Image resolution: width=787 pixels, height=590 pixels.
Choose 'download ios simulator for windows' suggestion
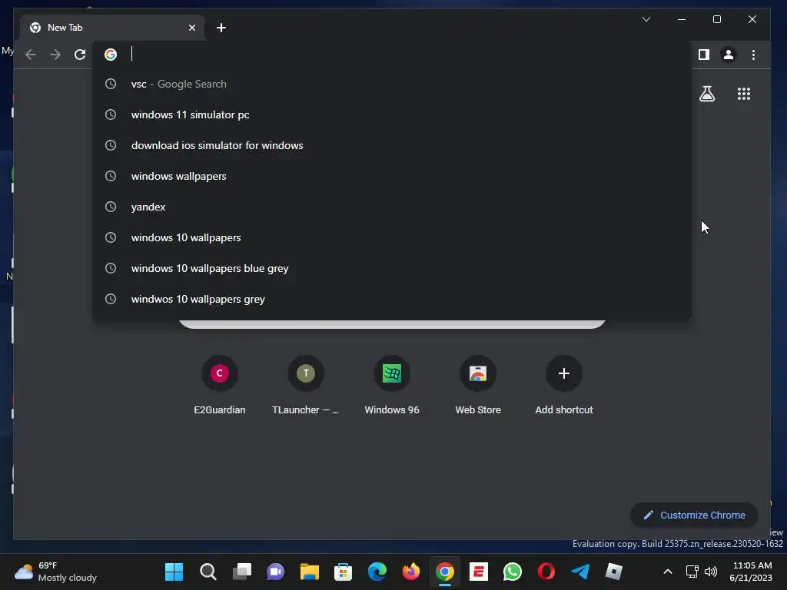392,145
